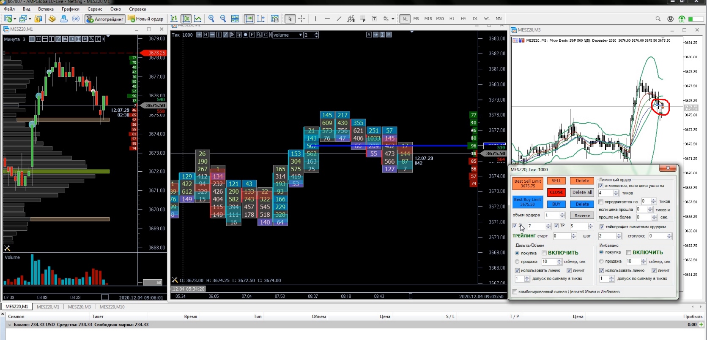Select the Fibonacci retracement tool
This screenshot has width=707, height=340.
pos(363,19)
